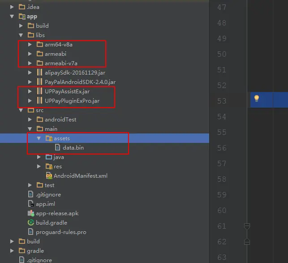Click the UPPayAssistEx jar archive icon
Screen dimensions: 288x263
tap(39, 91)
